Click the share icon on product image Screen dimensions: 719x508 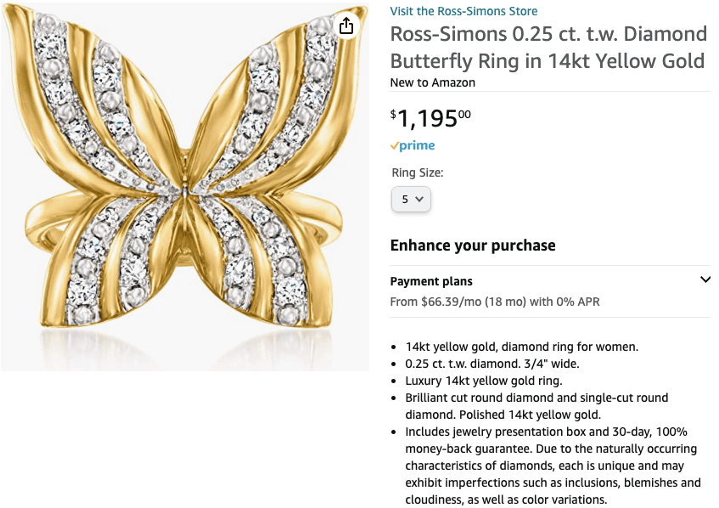click(x=345, y=26)
